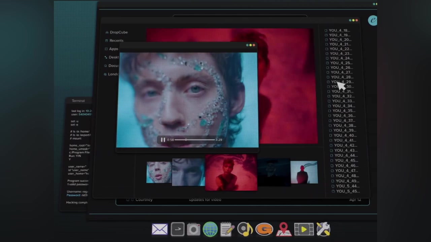Click the round 'e' badge at top right
Viewport: 431px width, 242px height.
(x=372, y=21)
